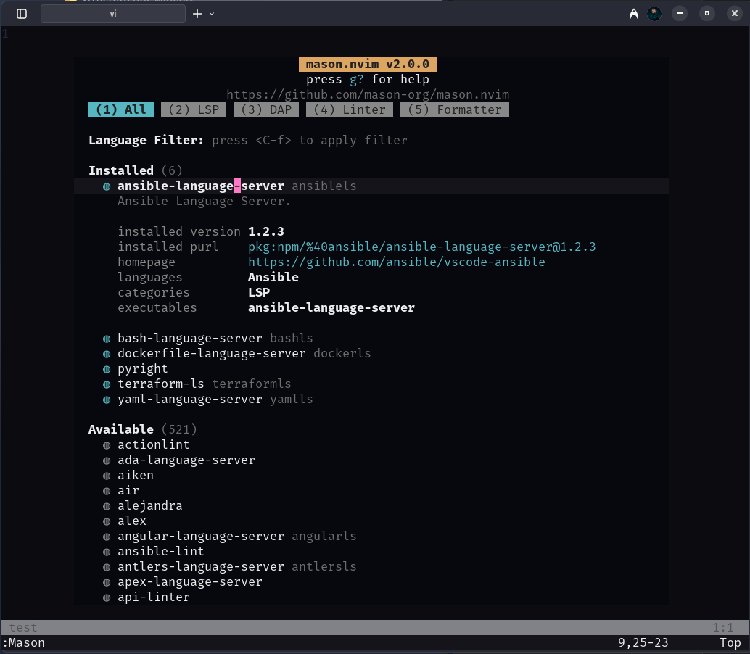Open a new terminal tab with plus icon
Viewport: 750px width, 654px height.
197,14
